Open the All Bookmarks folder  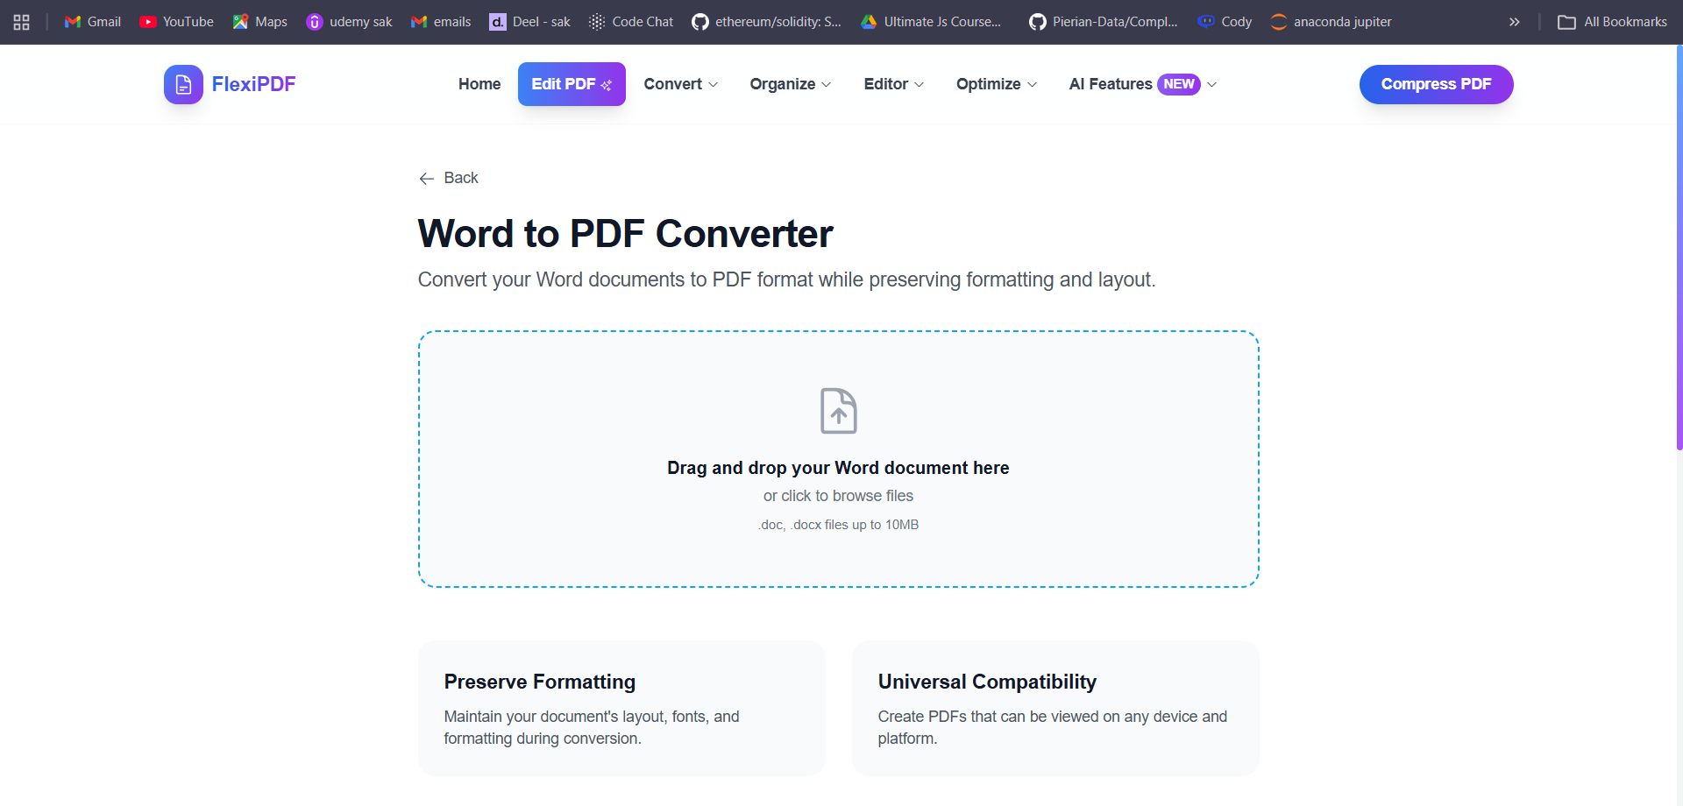pos(1612,22)
